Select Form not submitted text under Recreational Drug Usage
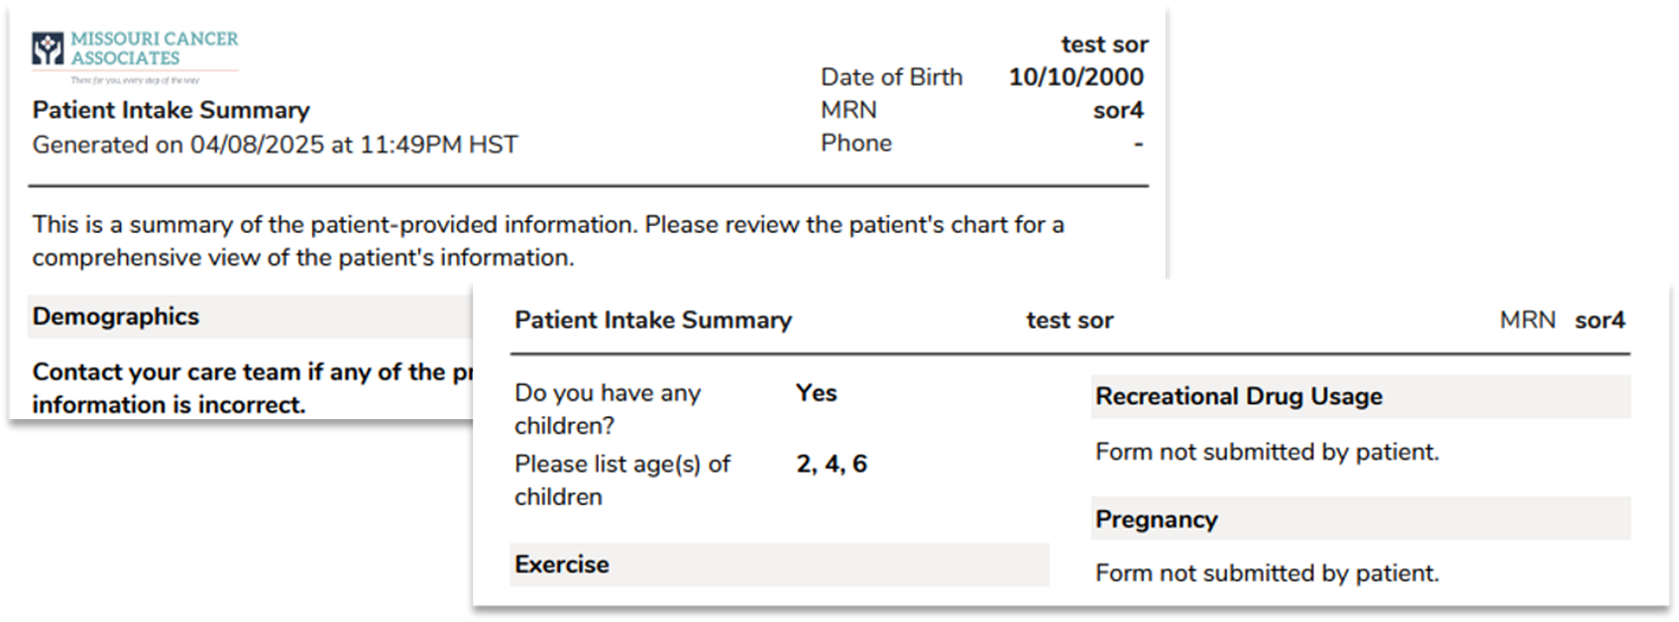Screen dimensions: 1679x622 pos(1266,453)
